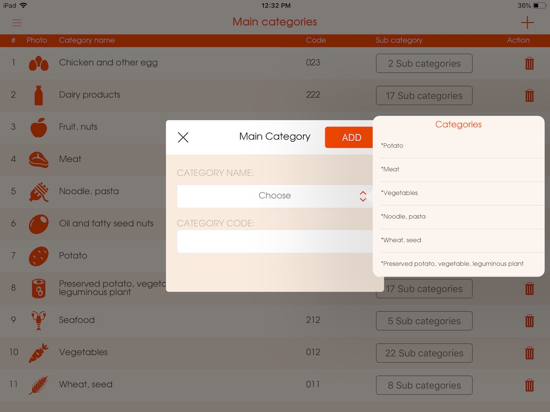550x412 pixels.
Task: Open the hamburger side menu
Action: (17, 23)
